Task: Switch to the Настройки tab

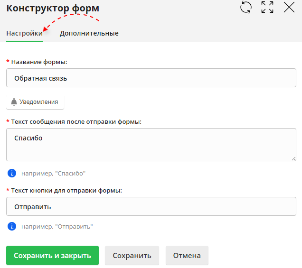Action: click(x=24, y=33)
